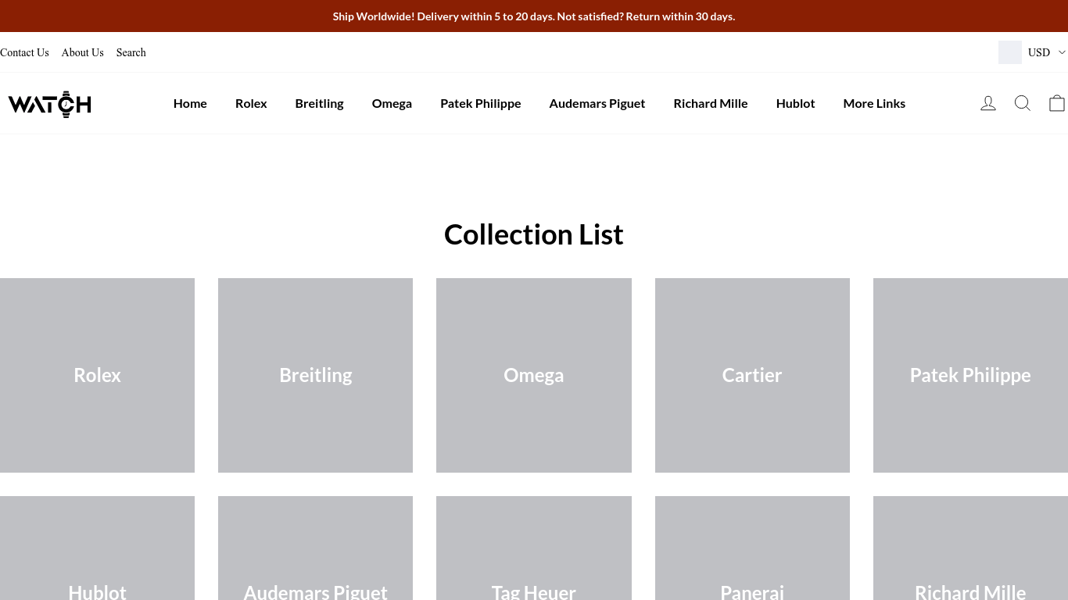This screenshot has height=600, width=1068.
Task: Open the account login icon
Action: click(988, 103)
